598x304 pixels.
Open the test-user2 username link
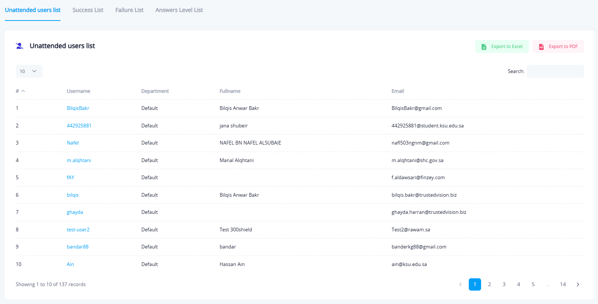click(x=78, y=229)
